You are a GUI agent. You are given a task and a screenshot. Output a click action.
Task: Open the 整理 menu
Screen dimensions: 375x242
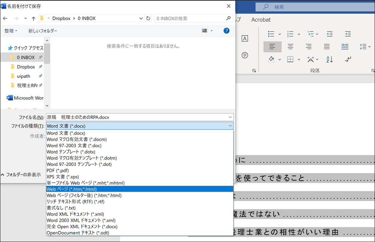(x=11, y=31)
